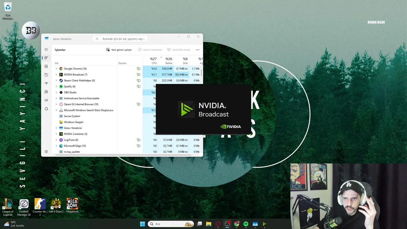407x229 pixels.
Task: Open League of Legends desktop shortcut
Action: coord(8,207)
